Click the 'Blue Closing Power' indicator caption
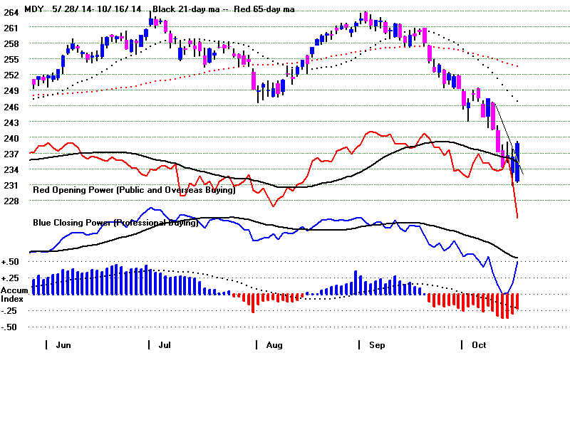 [115, 223]
